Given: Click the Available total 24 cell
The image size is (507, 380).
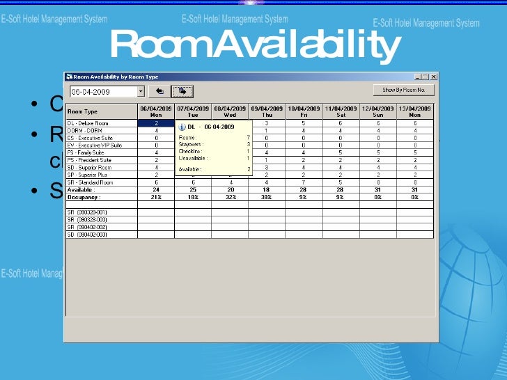Looking at the screenshot, I should pos(156,190).
